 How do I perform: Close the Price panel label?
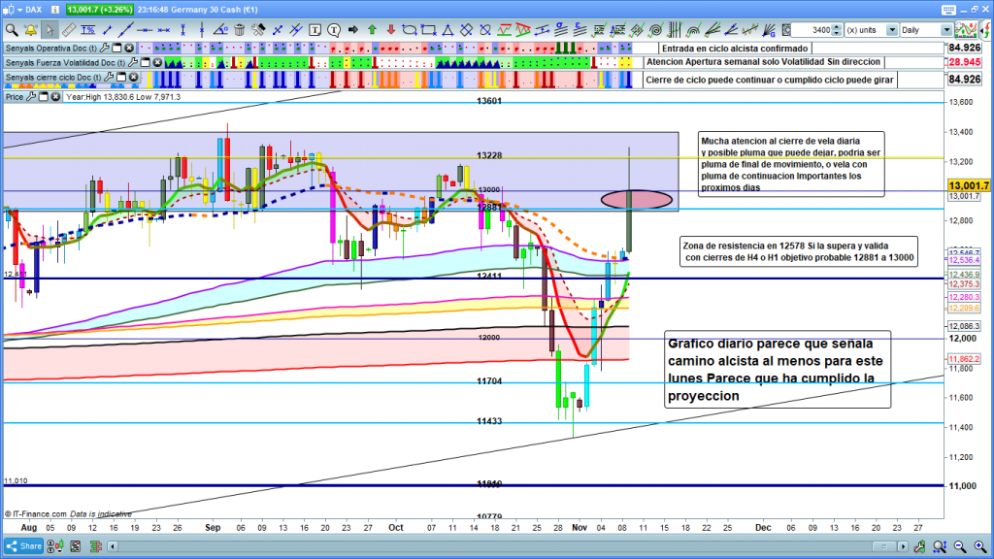[x=55, y=96]
